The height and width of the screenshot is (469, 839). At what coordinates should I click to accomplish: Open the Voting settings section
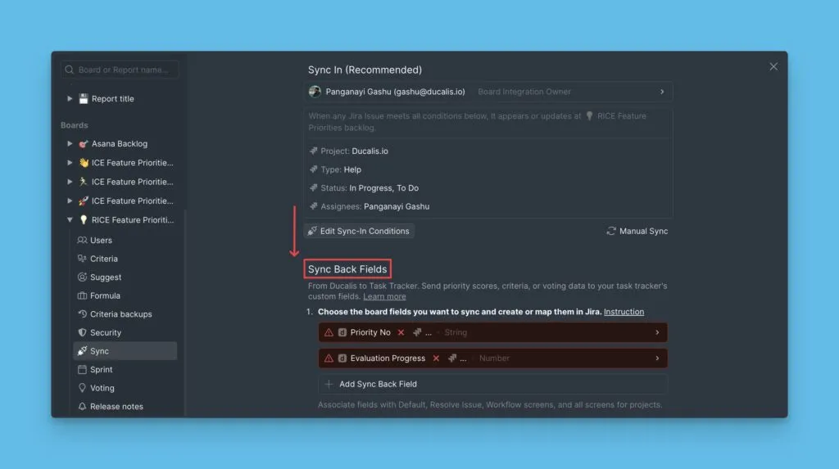tap(102, 388)
